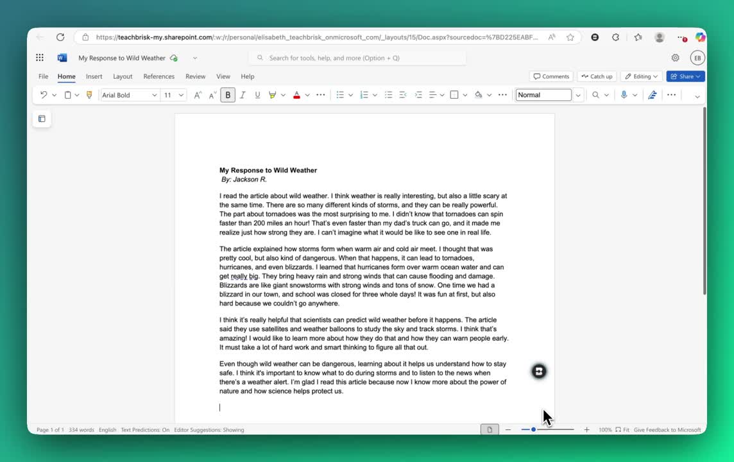Toggle Italic formatting
Viewport: 734px width, 462px height.
pyautogui.click(x=243, y=95)
